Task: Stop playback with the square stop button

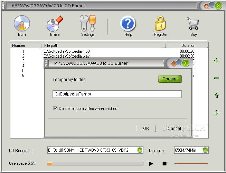Action: [164, 163]
